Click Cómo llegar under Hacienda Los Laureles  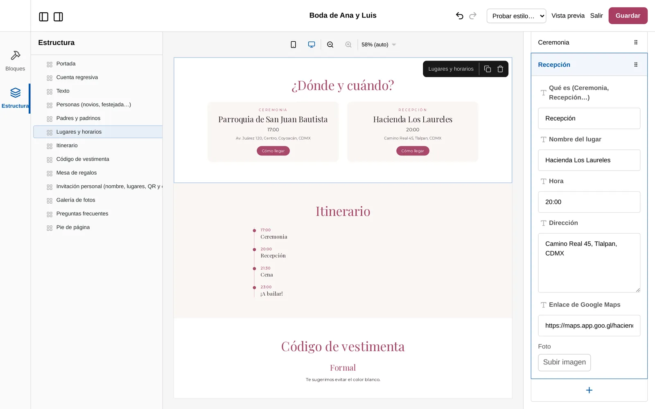click(x=413, y=151)
